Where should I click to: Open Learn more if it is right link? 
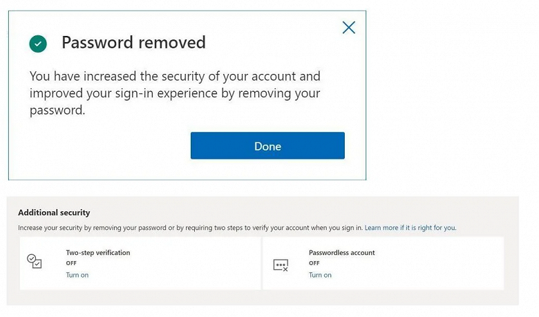tap(410, 228)
